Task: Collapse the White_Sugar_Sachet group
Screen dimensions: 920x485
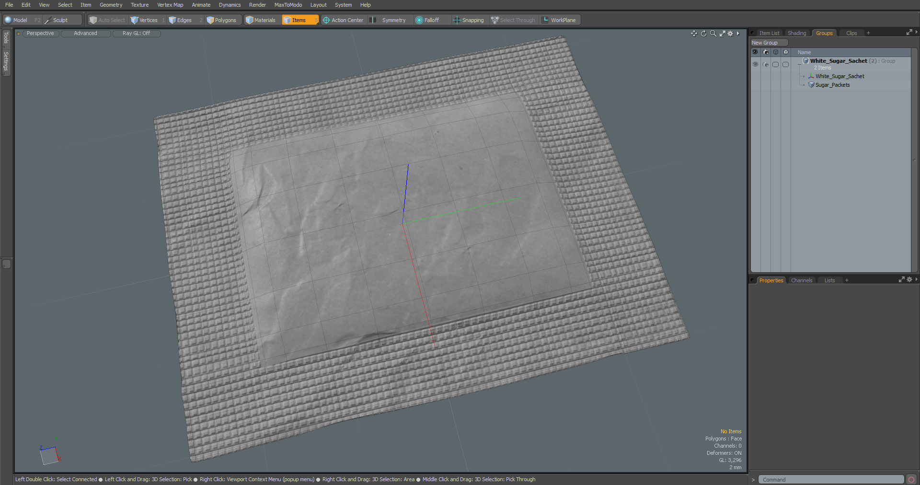Action: tap(799, 64)
